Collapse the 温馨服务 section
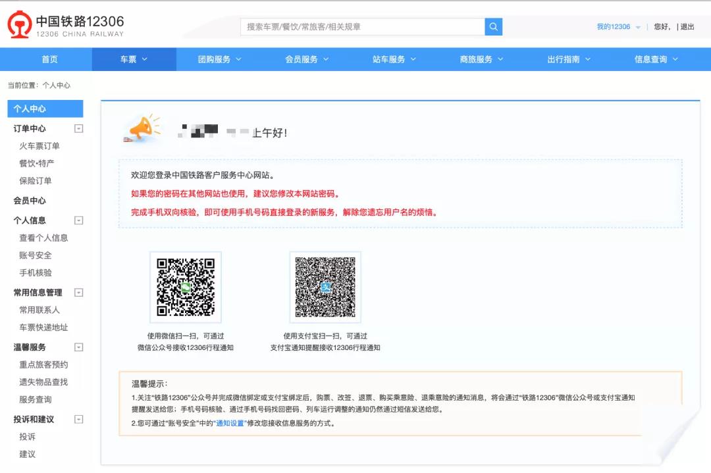 coord(78,347)
